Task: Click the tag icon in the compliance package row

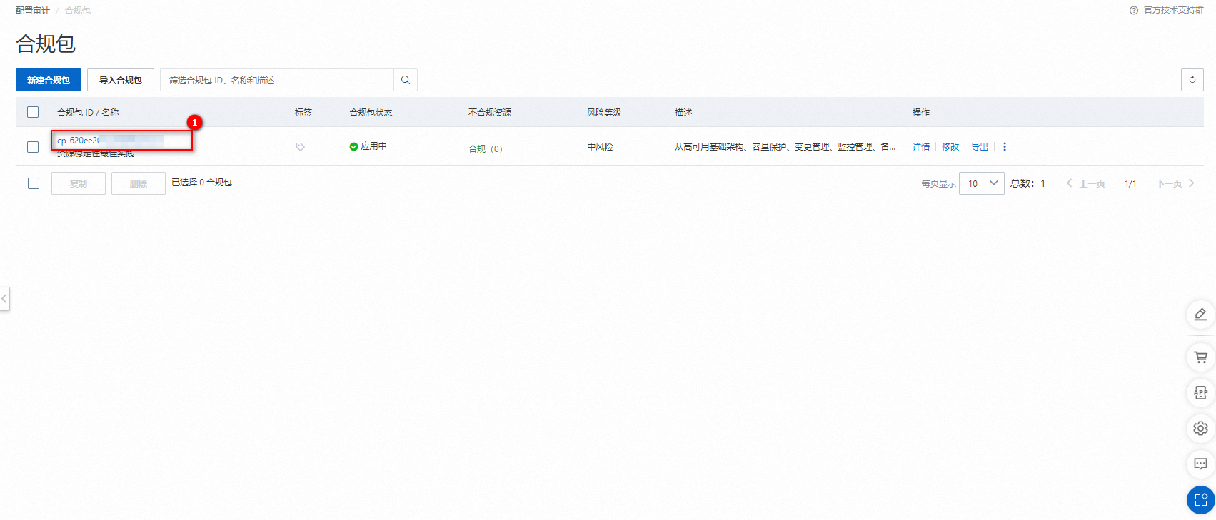Action: [x=300, y=147]
